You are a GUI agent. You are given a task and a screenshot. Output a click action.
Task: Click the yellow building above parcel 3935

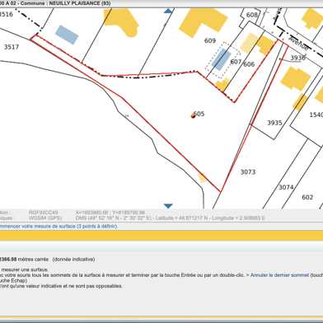[296, 78]
